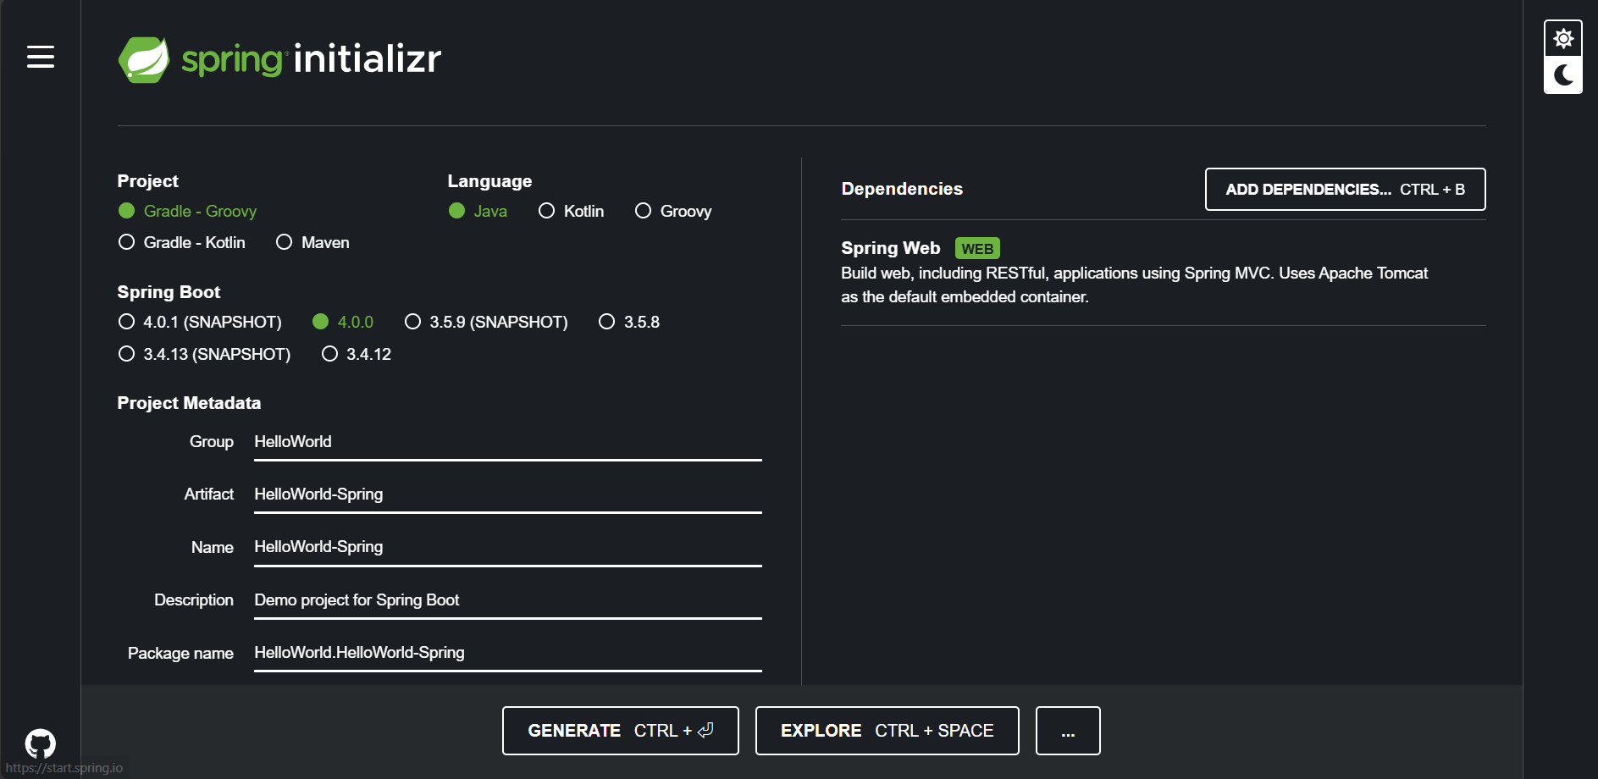Edit the Artifact name field
The height and width of the screenshot is (779, 1598).
coord(506,494)
